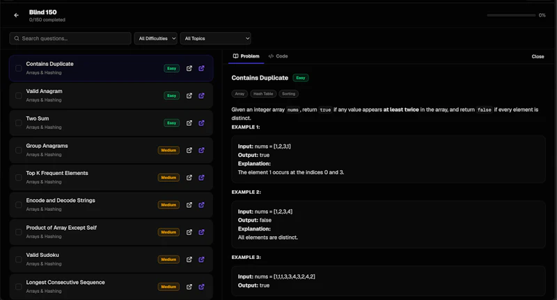557x300 pixels.
Task: Click the 0% progress label
Action: click(x=542, y=15)
